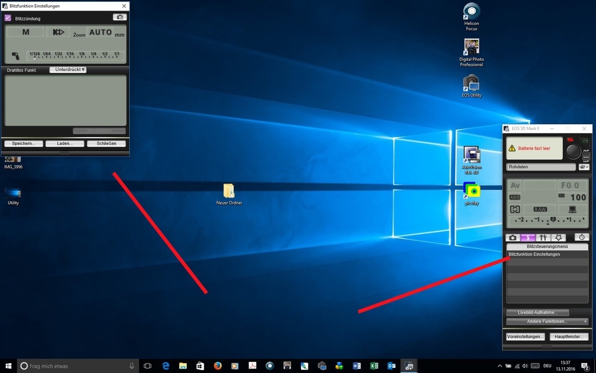Toggle the AWB white balance setting
The height and width of the screenshot is (373, 596).
[x=515, y=197]
